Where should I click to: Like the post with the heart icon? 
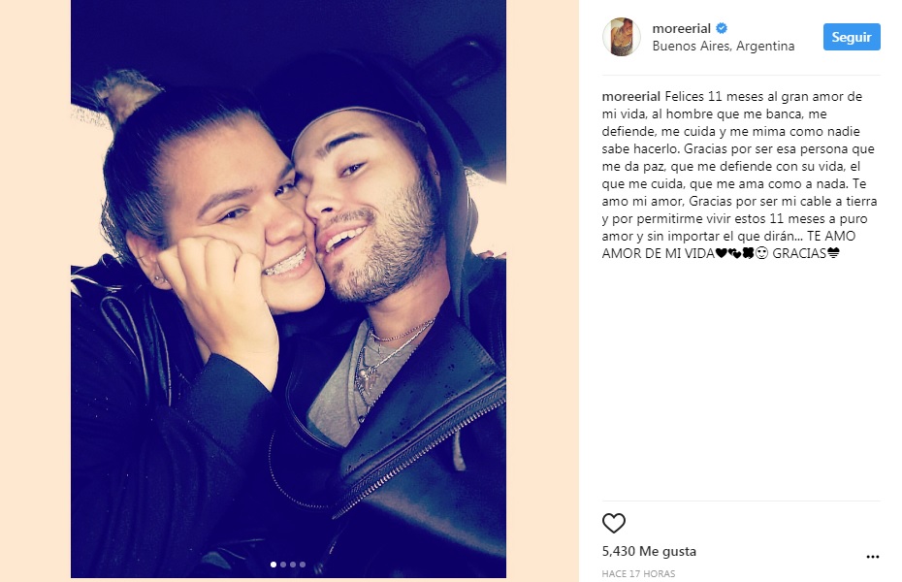[x=613, y=523]
